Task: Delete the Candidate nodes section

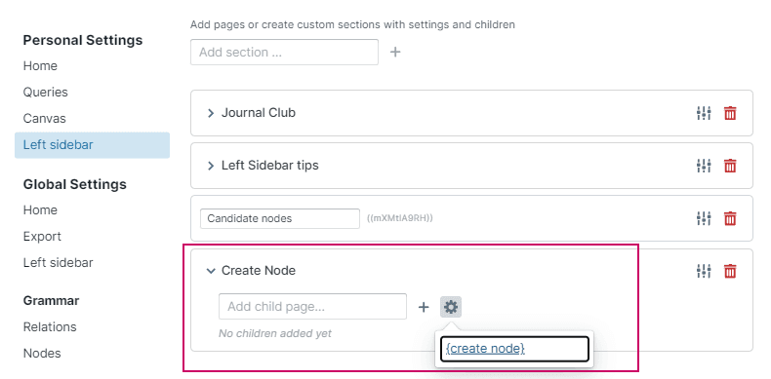Action: (x=730, y=218)
